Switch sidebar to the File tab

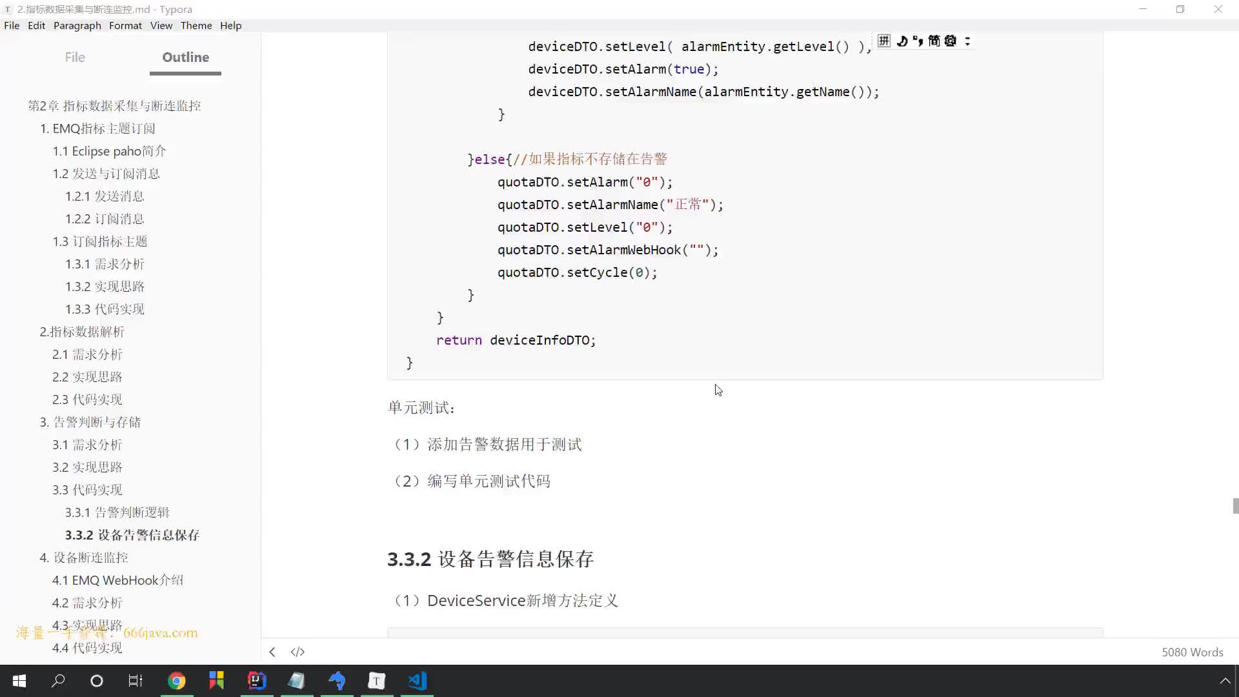(75, 57)
